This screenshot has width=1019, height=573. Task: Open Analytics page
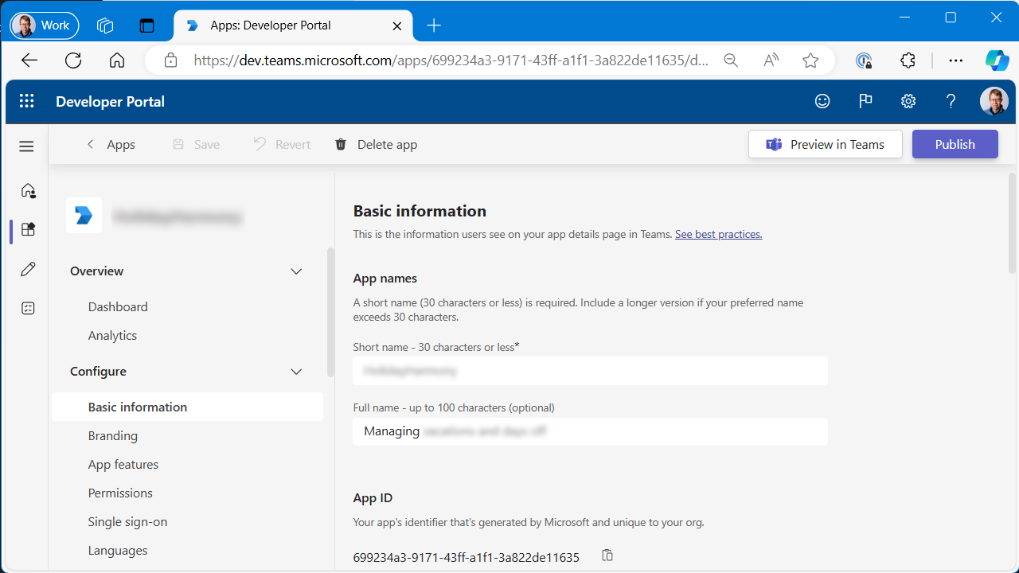112,335
